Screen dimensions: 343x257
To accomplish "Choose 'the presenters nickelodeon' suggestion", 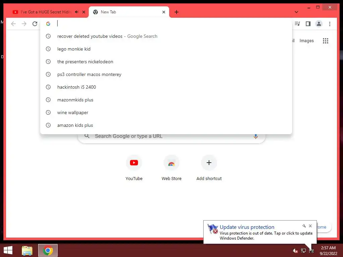I will pos(166,62).
